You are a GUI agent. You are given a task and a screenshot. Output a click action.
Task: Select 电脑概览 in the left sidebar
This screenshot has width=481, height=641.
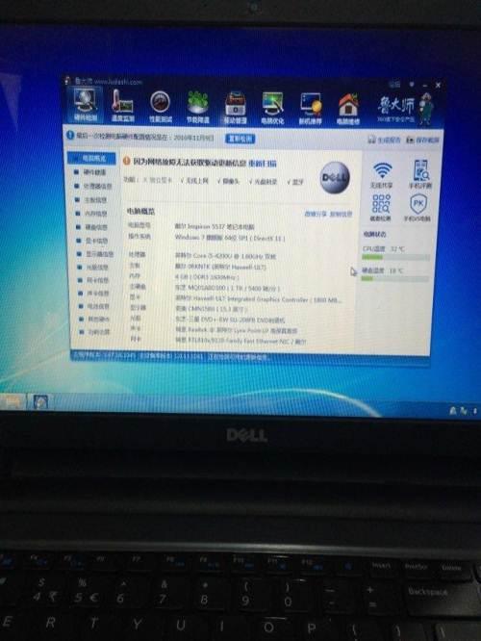click(x=92, y=158)
